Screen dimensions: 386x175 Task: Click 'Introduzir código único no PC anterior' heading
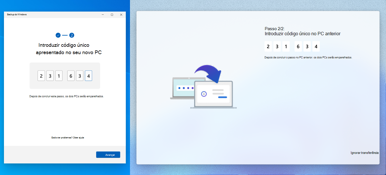pyautogui.click(x=303, y=34)
